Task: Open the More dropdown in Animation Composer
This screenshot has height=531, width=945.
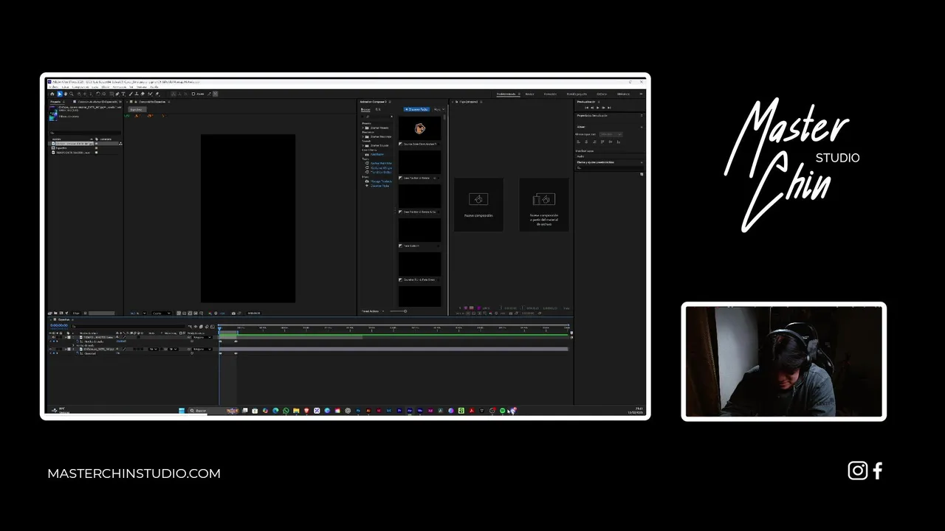Action: [x=439, y=109]
